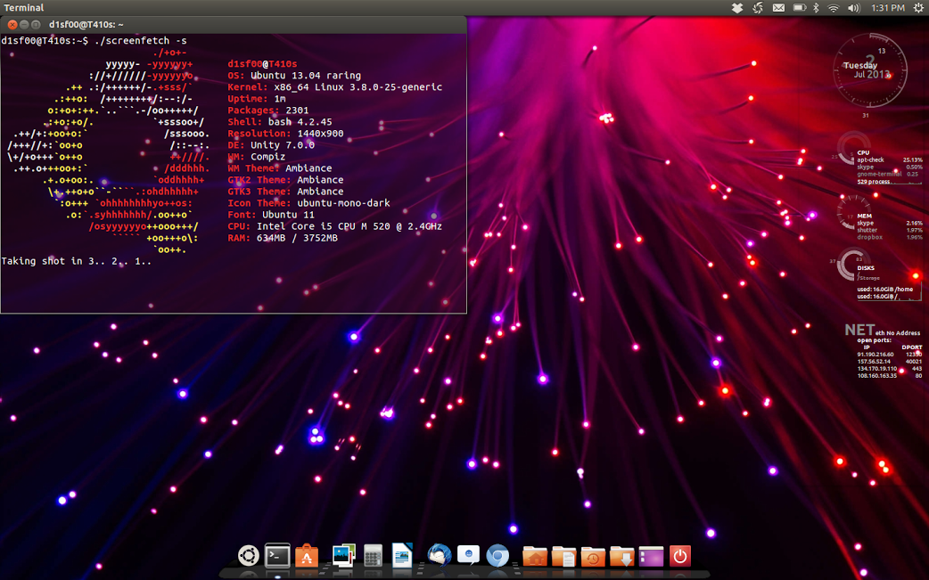Open the Documents folder in the dock
The image size is (929, 580).
click(563, 556)
